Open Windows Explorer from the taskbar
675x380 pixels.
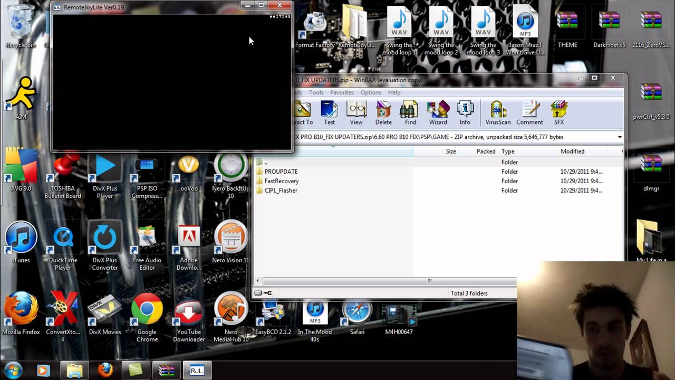pos(74,370)
